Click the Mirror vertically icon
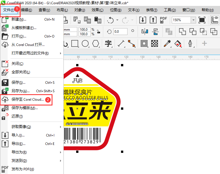Viewport: 220px width, 174px height. (155, 31)
